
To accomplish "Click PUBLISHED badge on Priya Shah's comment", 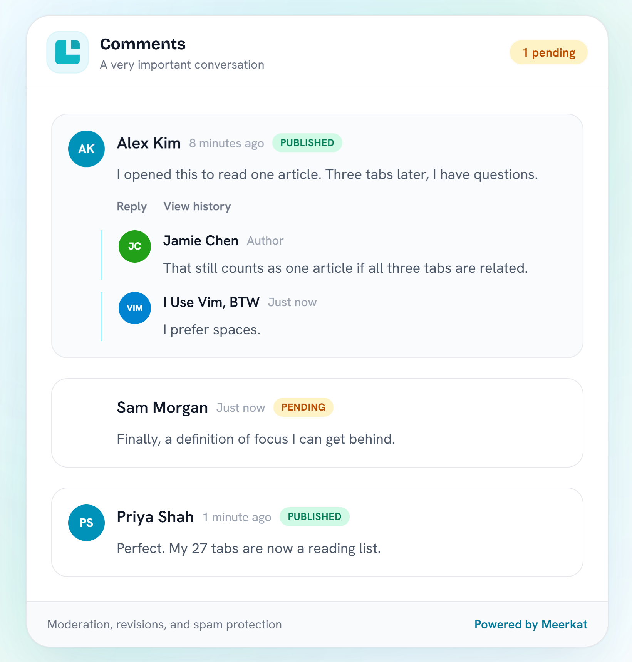I will [314, 516].
